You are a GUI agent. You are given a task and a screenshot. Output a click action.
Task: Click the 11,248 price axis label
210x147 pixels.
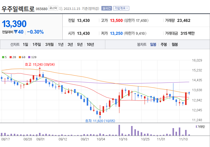197,120
